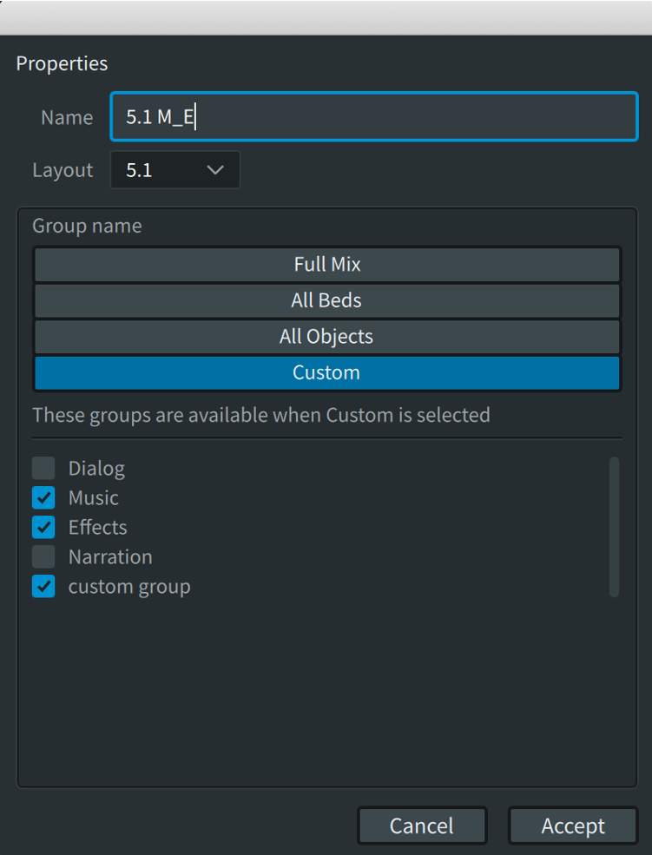Disable the Effects checkbox
Viewport: 652px width, 855px height.
pos(43,527)
